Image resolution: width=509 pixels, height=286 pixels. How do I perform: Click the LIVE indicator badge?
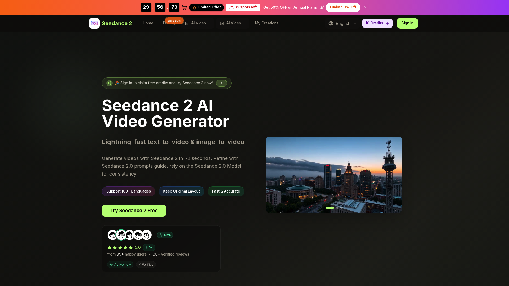(x=165, y=235)
